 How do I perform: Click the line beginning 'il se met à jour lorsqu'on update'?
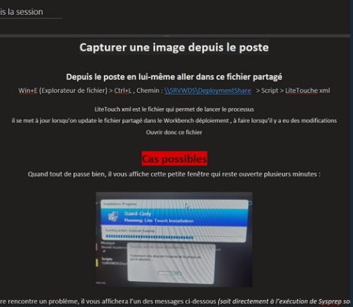[174, 120]
